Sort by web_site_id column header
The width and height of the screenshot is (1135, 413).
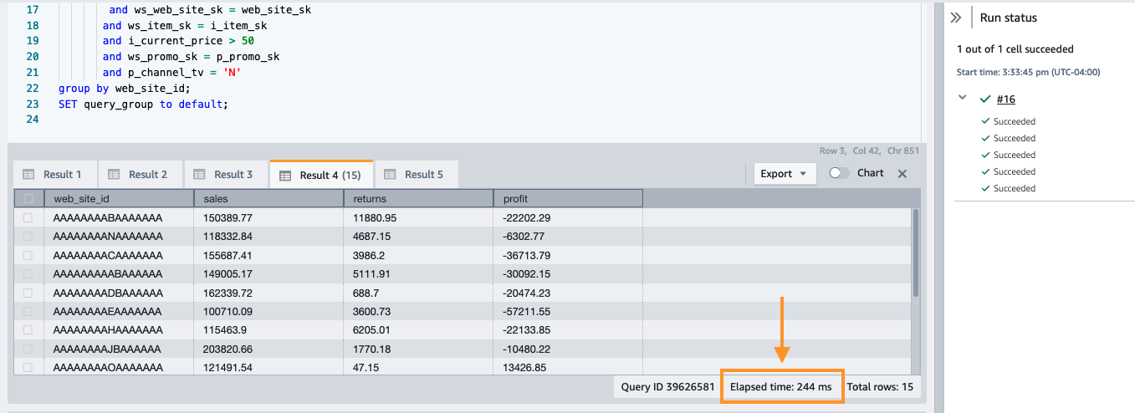pyautogui.click(x=118, y=198)
